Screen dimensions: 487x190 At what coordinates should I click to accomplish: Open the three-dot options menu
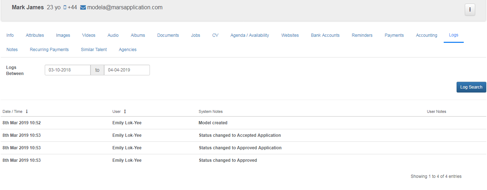pyautogui.click(x=469, y=10)
